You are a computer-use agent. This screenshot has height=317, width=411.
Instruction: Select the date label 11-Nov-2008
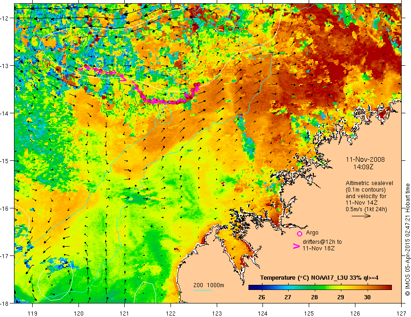[365, 159]
